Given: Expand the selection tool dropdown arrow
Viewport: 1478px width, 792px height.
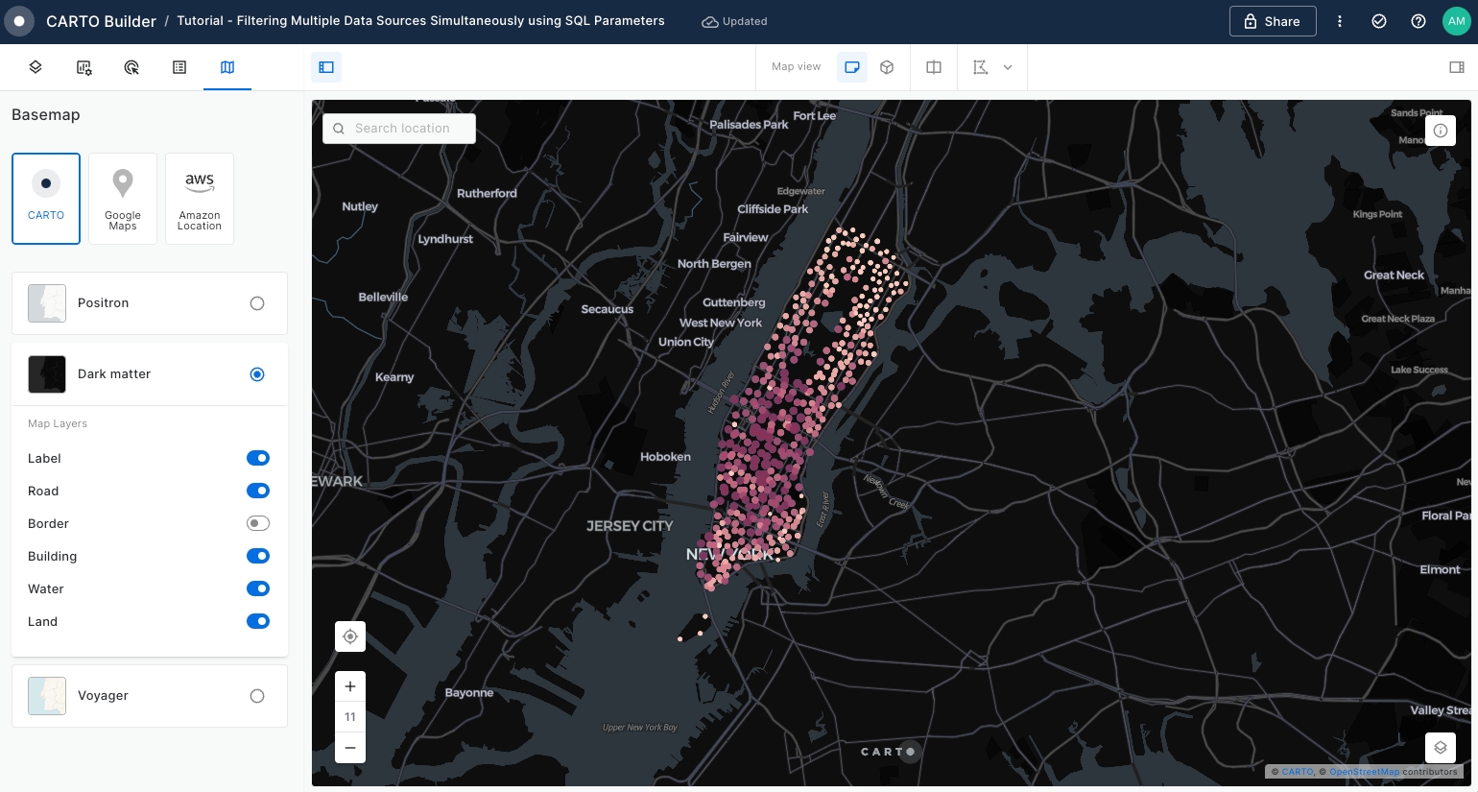Looking at the screenshot, I should point(1008,67).
